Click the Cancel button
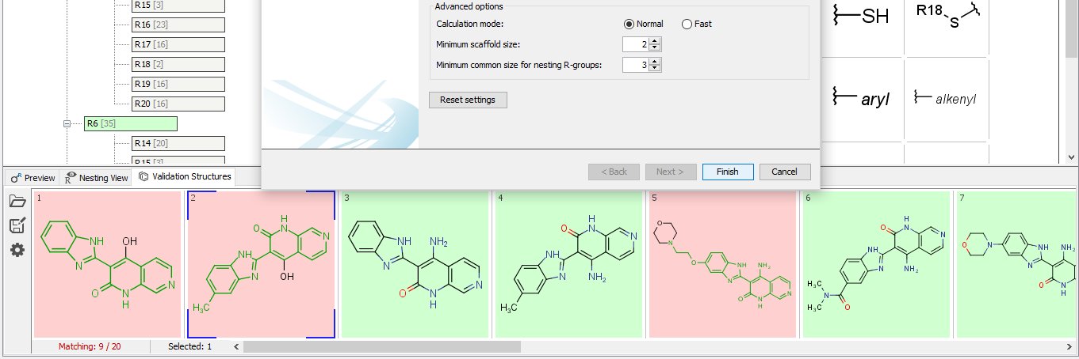The height and width of the screenshot is (359, 1079). (x=785, y=172)
